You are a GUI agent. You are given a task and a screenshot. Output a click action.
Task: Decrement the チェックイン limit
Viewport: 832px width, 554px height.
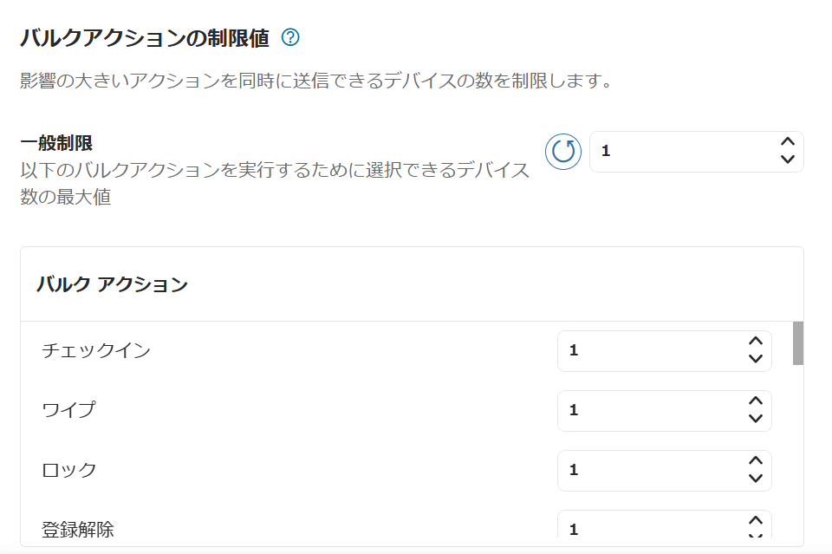click(756, 358)
